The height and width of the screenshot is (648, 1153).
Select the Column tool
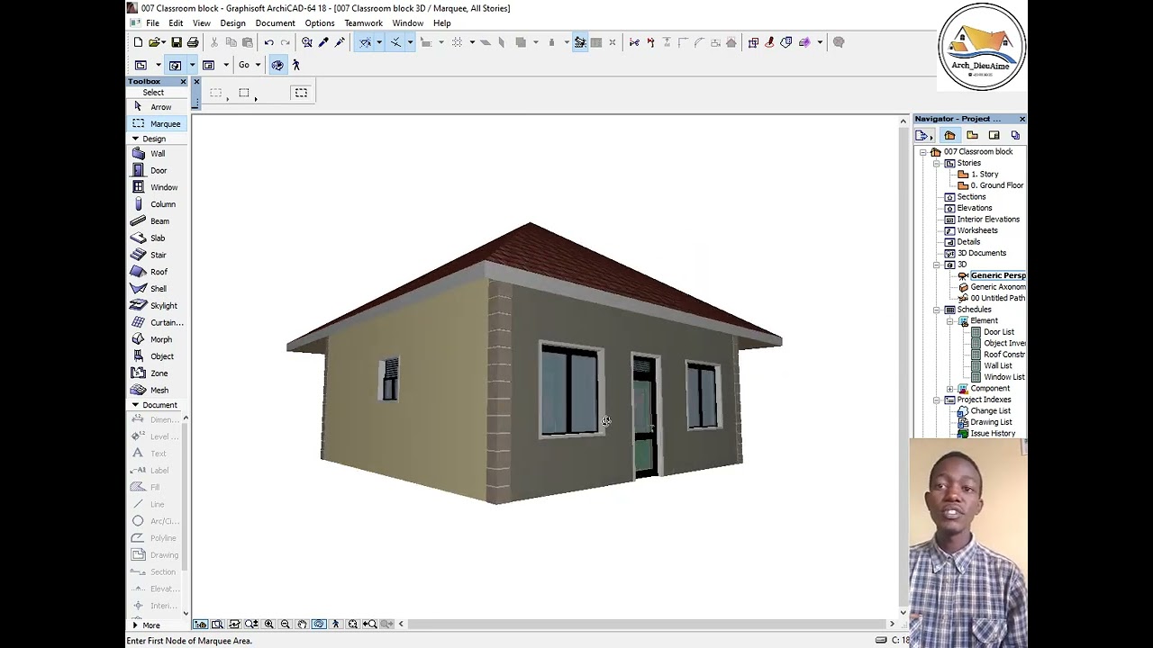point(158,204)
